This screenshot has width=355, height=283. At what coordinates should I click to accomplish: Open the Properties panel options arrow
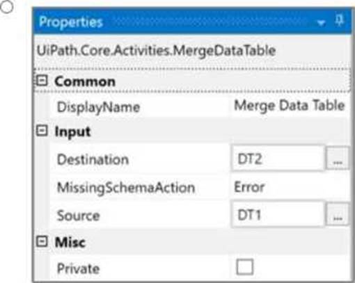321,23
